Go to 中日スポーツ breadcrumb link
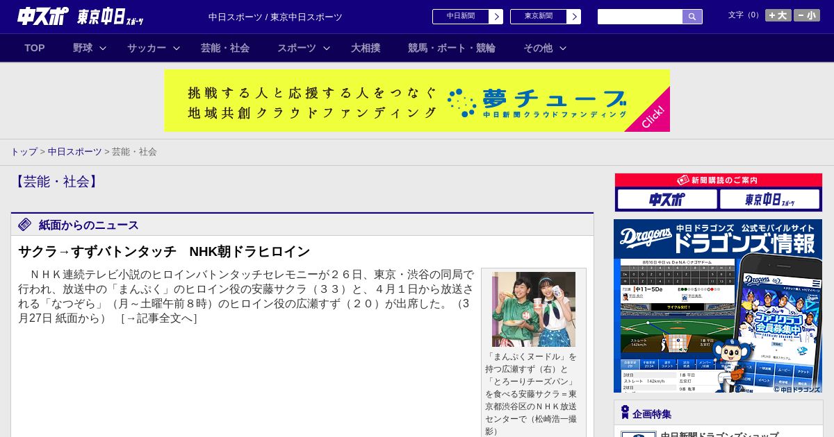834x437 pixels. (75, 152)
